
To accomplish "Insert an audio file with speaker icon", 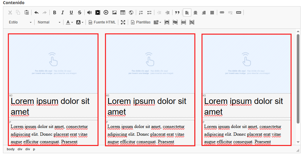I will coord(89,12).
